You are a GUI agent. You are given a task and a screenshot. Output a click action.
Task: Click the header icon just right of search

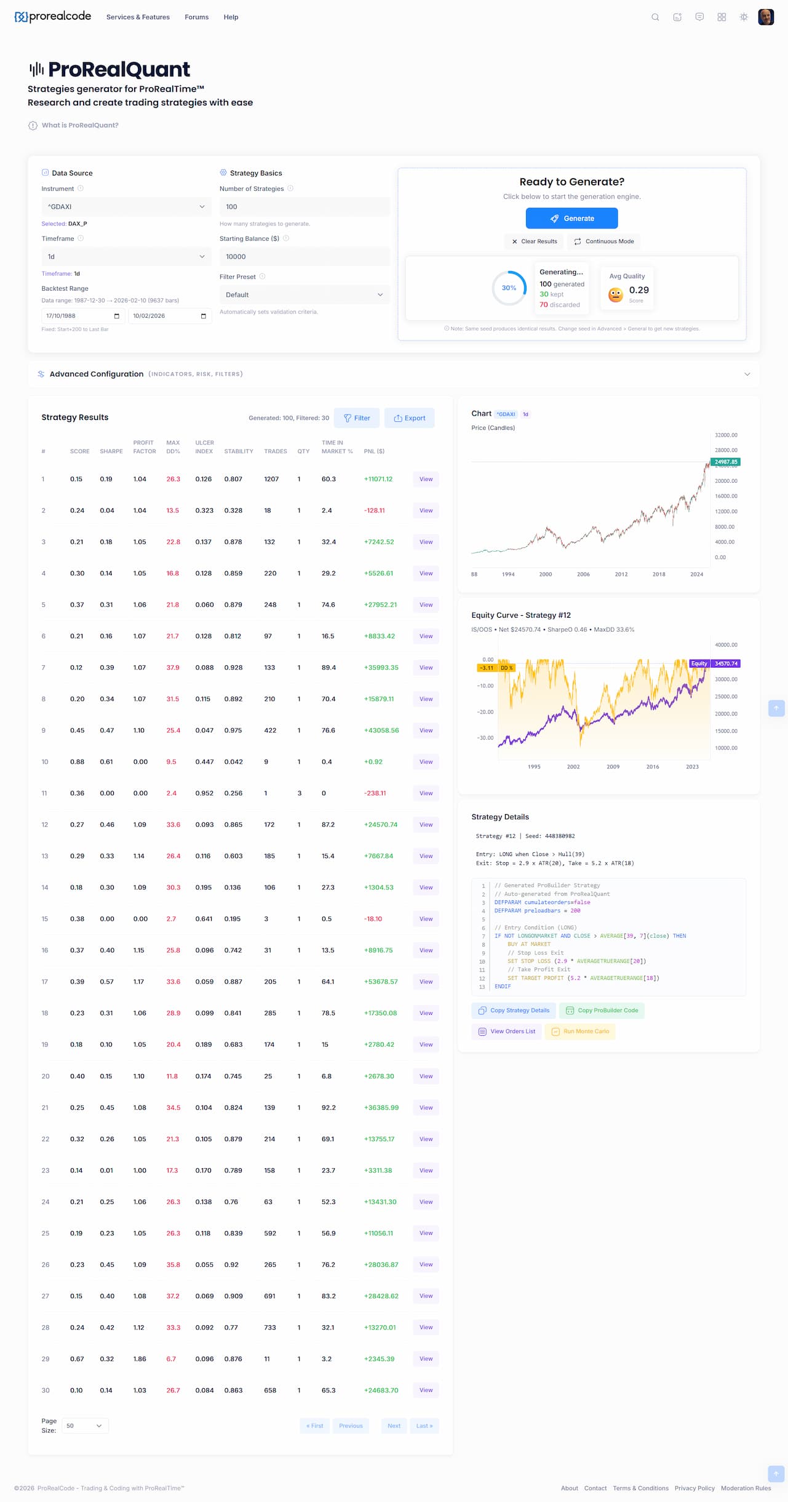click(677, 17)
